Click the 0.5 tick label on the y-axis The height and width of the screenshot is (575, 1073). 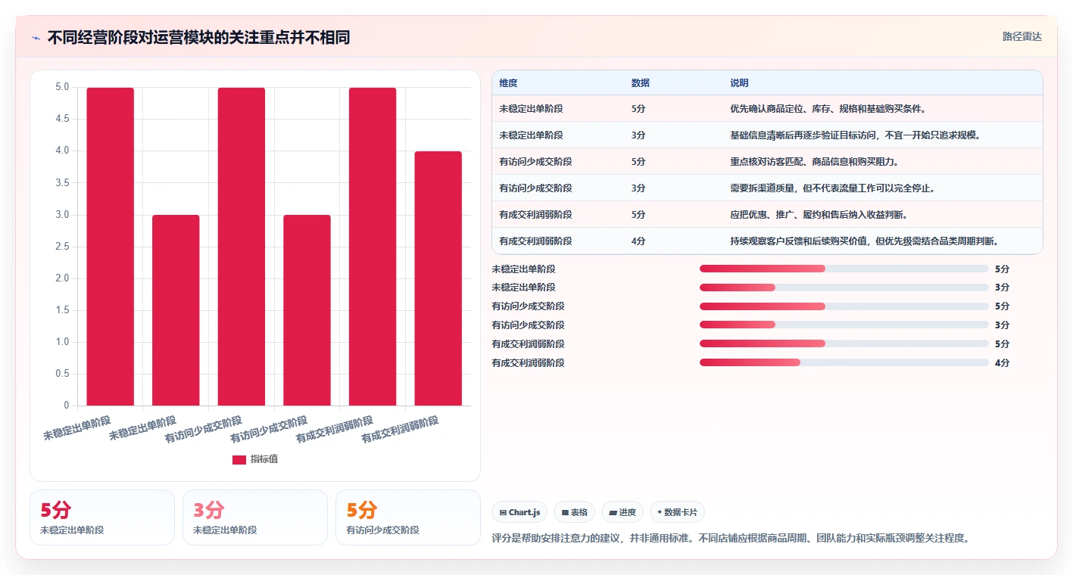[62, 374]
